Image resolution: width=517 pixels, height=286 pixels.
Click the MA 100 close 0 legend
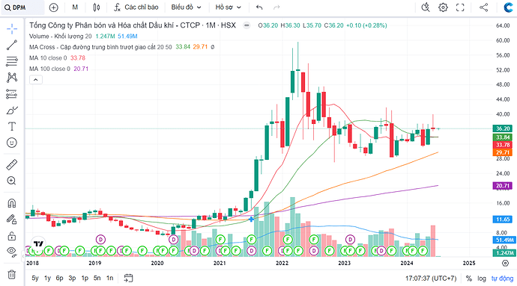click(49, 69)
